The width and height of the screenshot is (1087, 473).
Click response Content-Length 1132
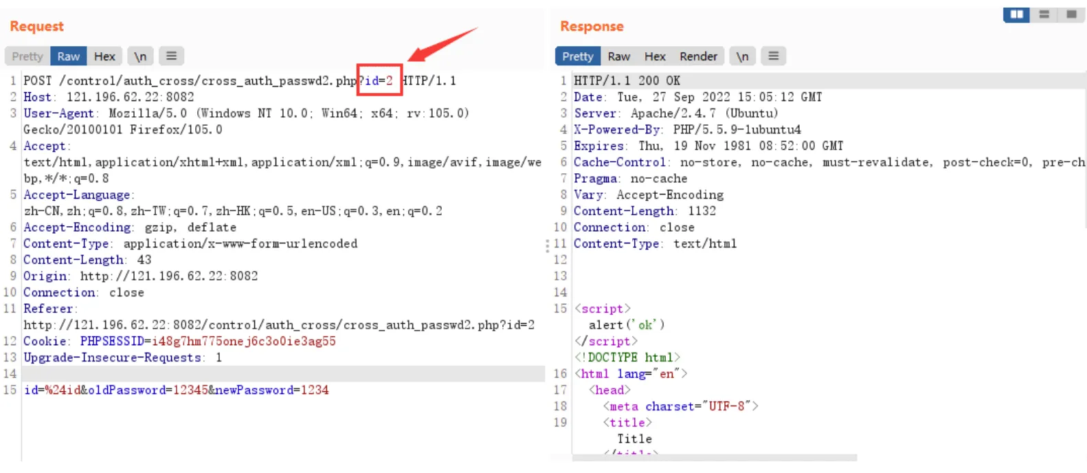click(x=645, y=211)
